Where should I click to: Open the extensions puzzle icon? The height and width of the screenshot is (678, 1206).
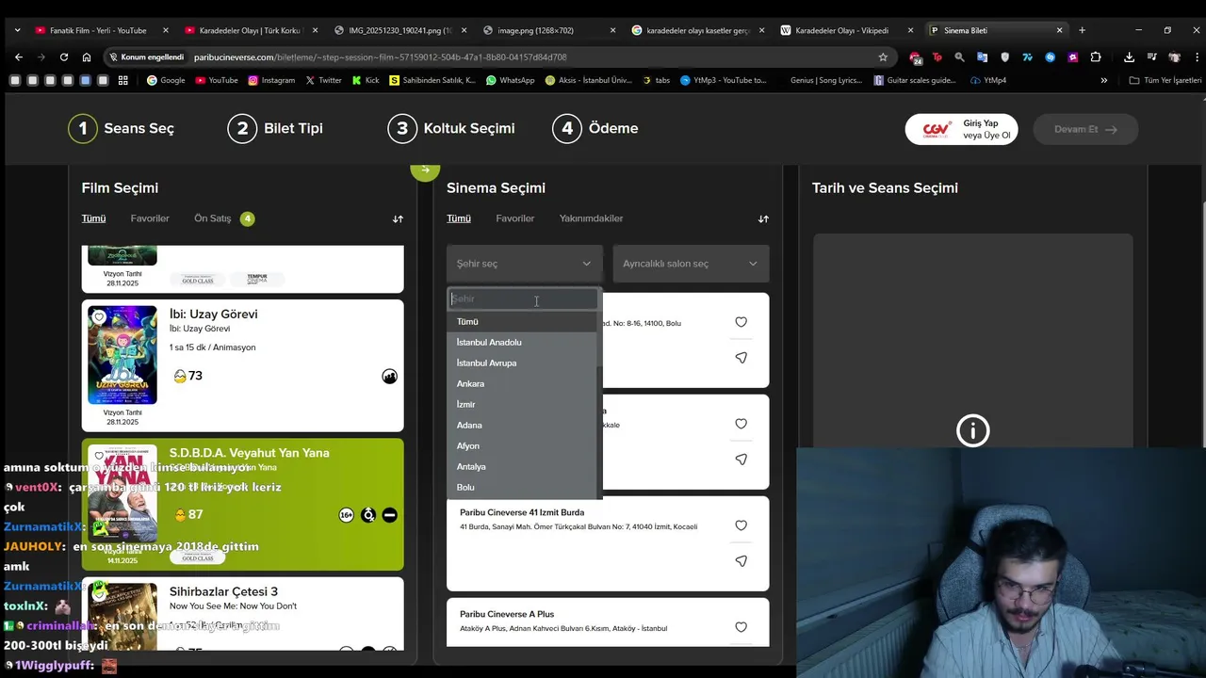[1095, 56]
